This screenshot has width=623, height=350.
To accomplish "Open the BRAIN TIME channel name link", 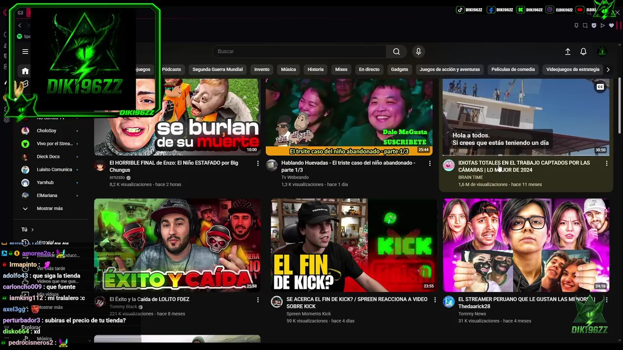I will (x=471, y=177).
